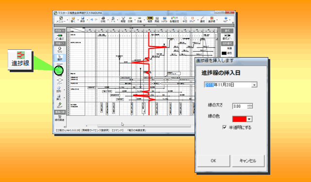
Task: Open the 線の色 color dropdown arrow
Action: click(x=249, y=119)
